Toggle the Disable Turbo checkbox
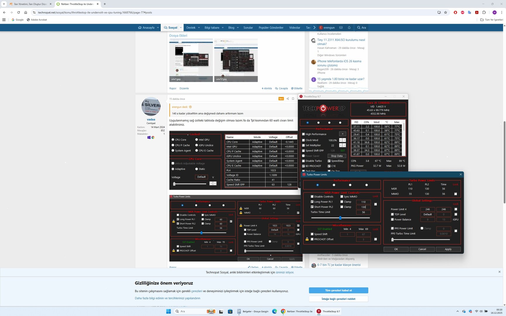506x316 pixels. point(303,161)
